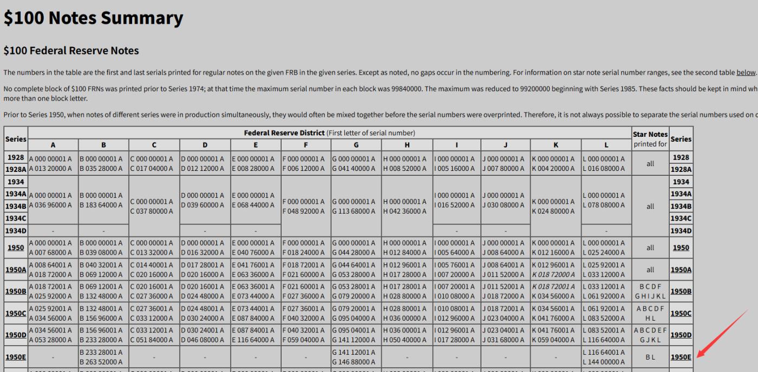Click the 1950A link in right Series column
The height and width of the screenshot is (372, 758).
click(681, 270)
